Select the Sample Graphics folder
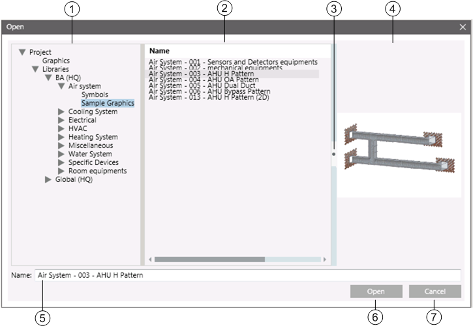The width and height of the screenshot is (473, 326). pos(108,103)
